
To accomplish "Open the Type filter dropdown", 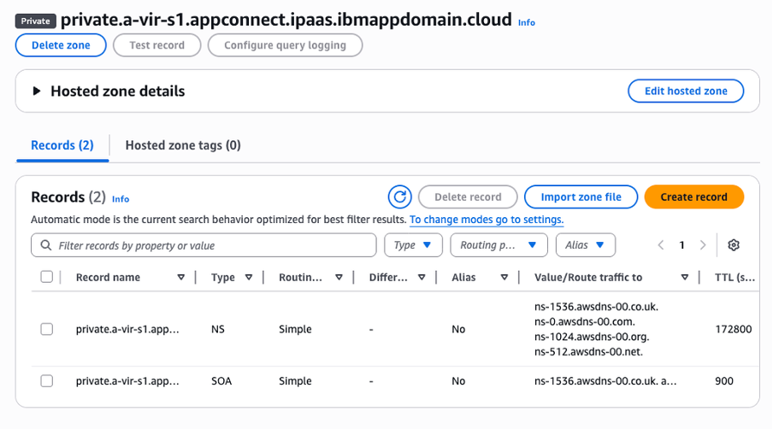I will [413, 245].
